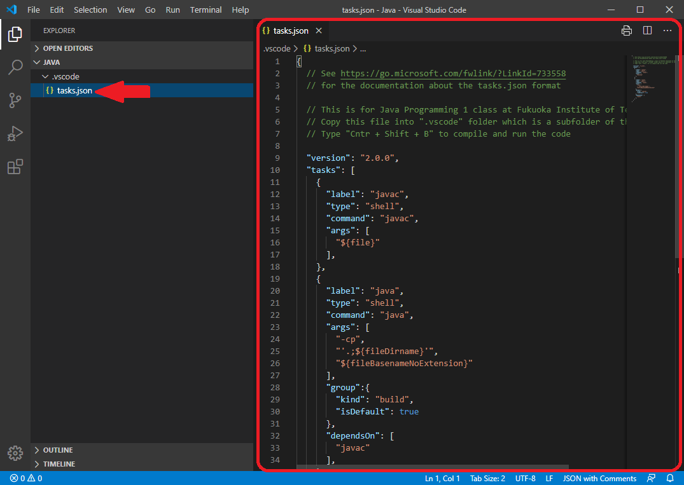Screen dimensions: 684x485
Task: Select tasks.json in the Explorer tree
Action: (142, 90)
